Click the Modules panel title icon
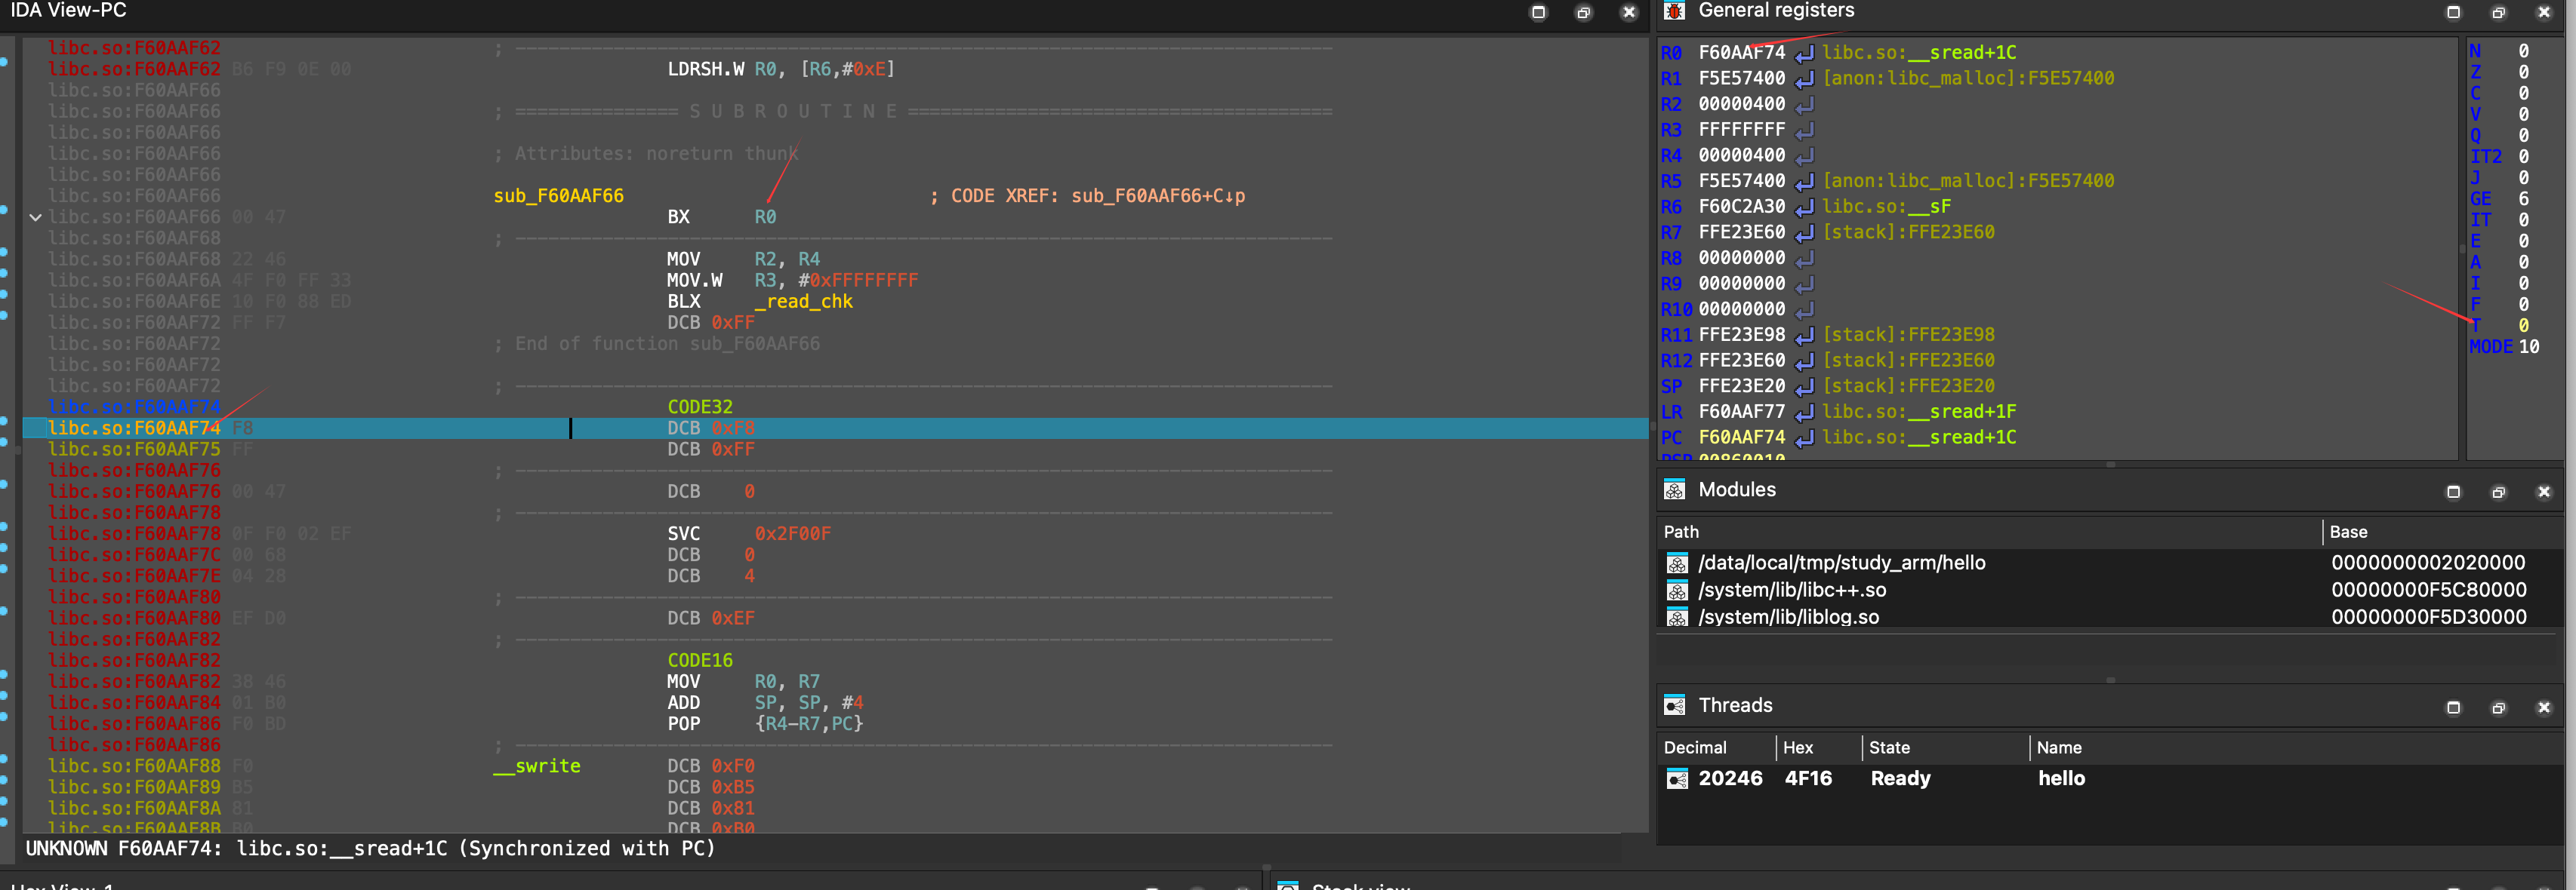The width and height of the screenshot is (2576, 890). click(x=1674, y=489)
